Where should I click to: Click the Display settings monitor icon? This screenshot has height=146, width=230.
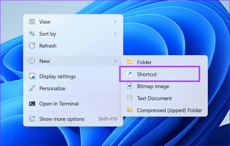click(x=32, y=76)
